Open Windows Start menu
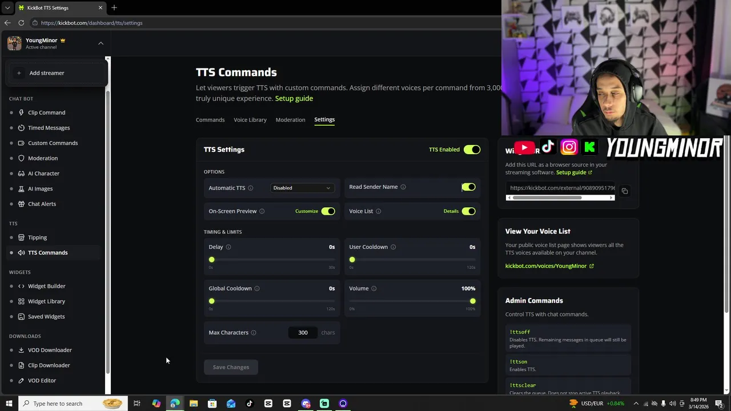 [x=9, y=404]
